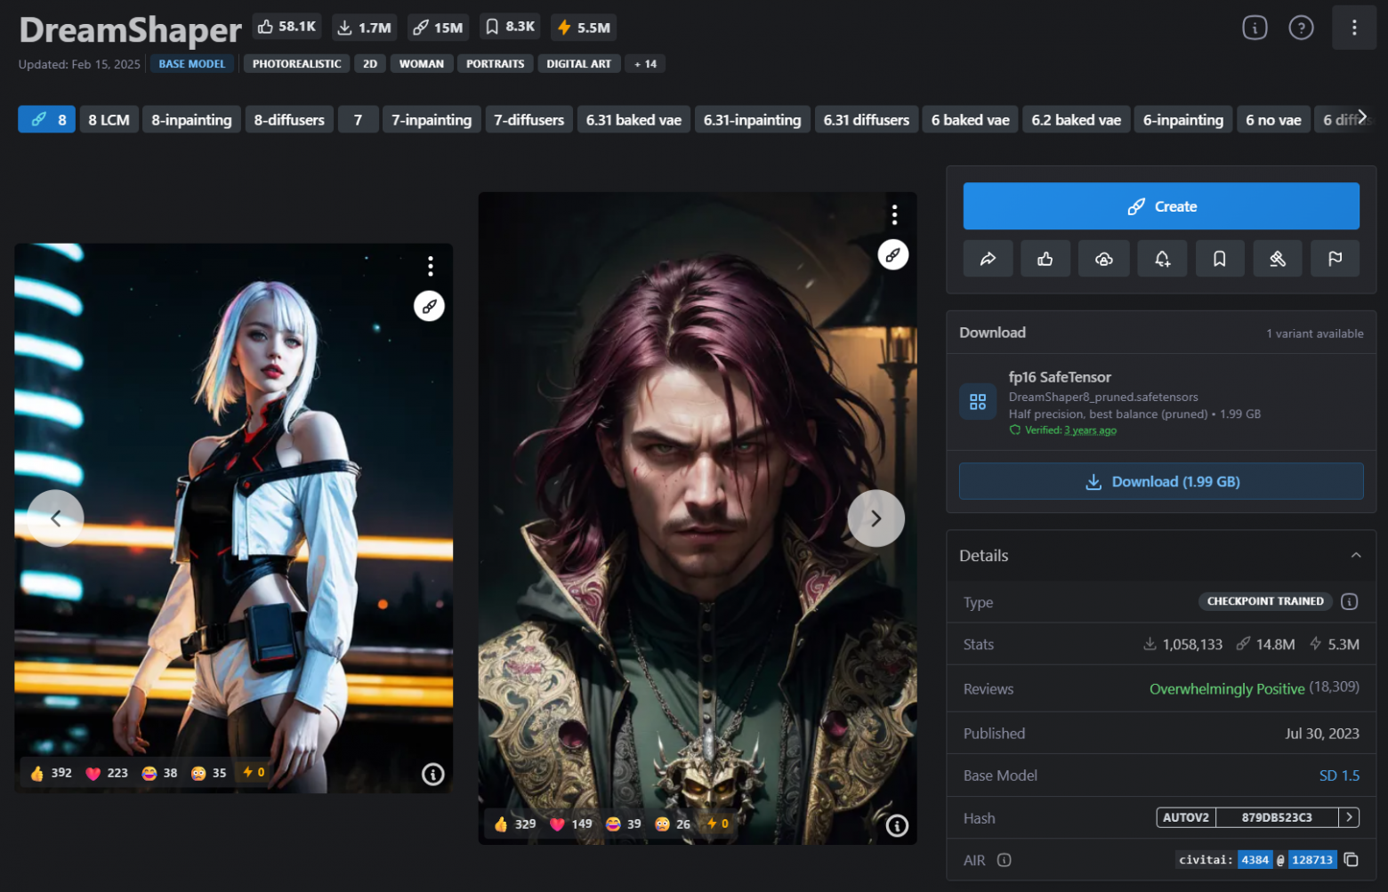This screenshot has height=892, width=1388.
Task: Click laugh reaction showing 39
Action: click(624, 824)
